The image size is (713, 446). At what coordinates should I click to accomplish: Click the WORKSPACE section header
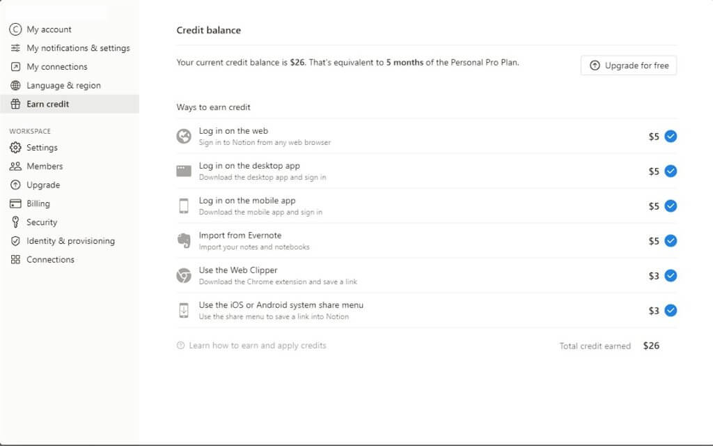(x=30, y=131)
